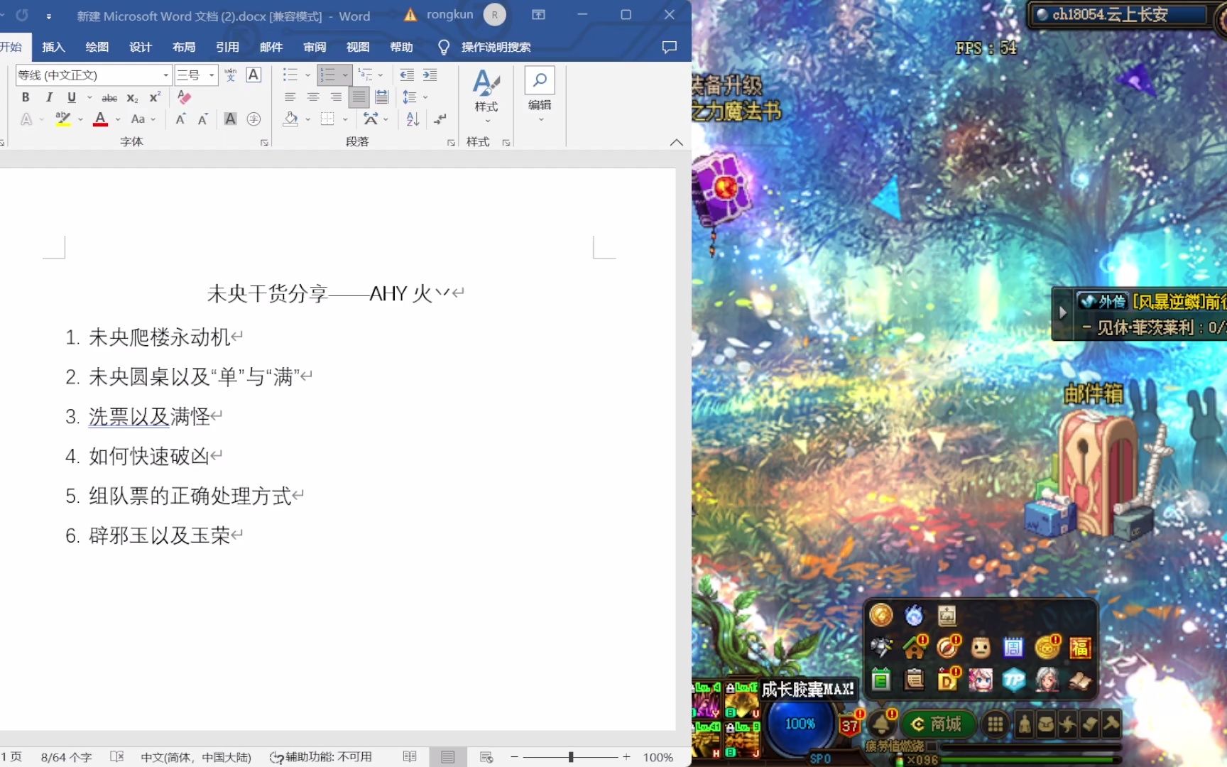Switch to the 布局 tab
Screen dimensions: 1227x767
184,47
